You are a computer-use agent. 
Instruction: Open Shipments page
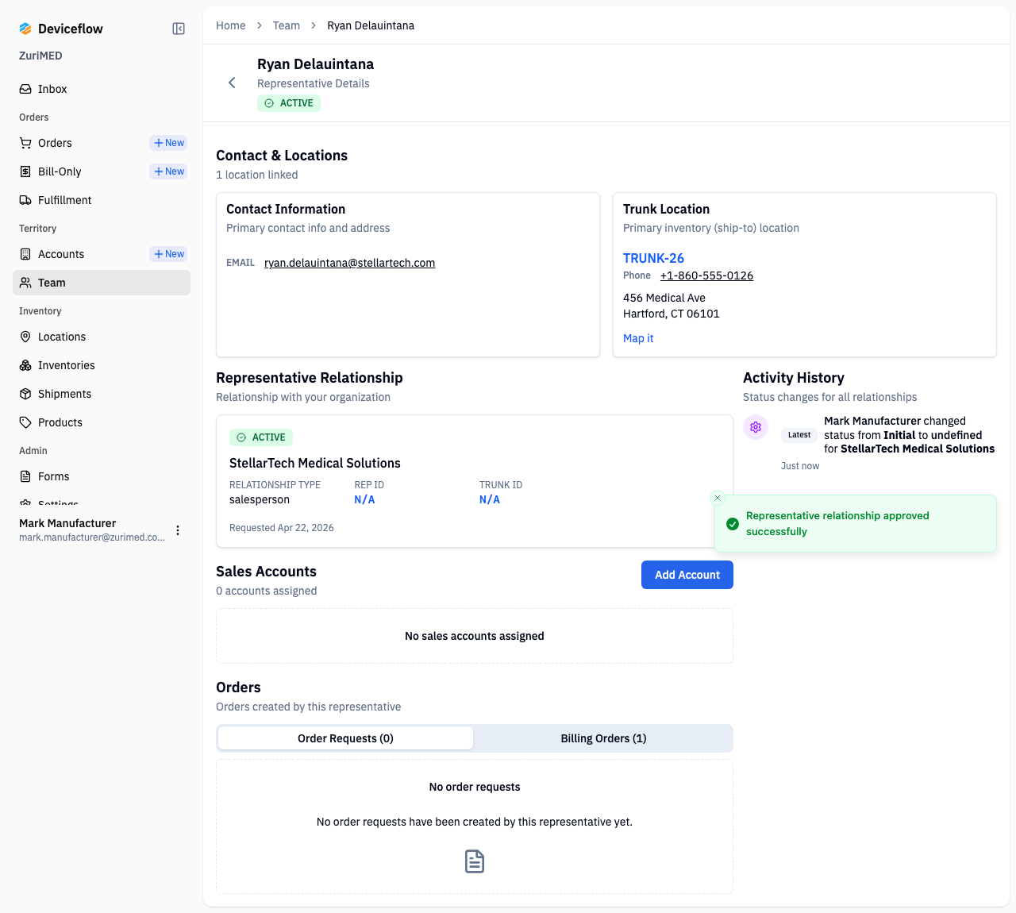(x=102, y=394)
